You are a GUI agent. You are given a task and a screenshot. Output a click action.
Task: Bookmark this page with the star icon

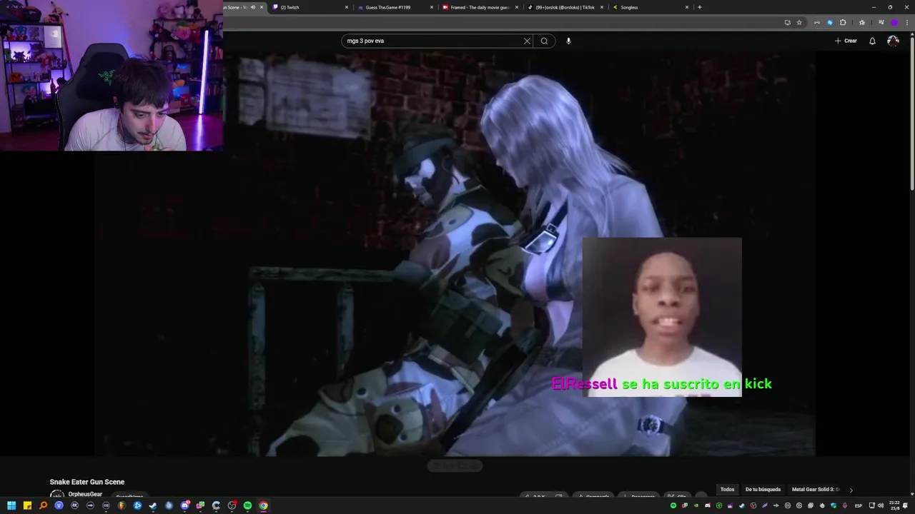(799, 22)
